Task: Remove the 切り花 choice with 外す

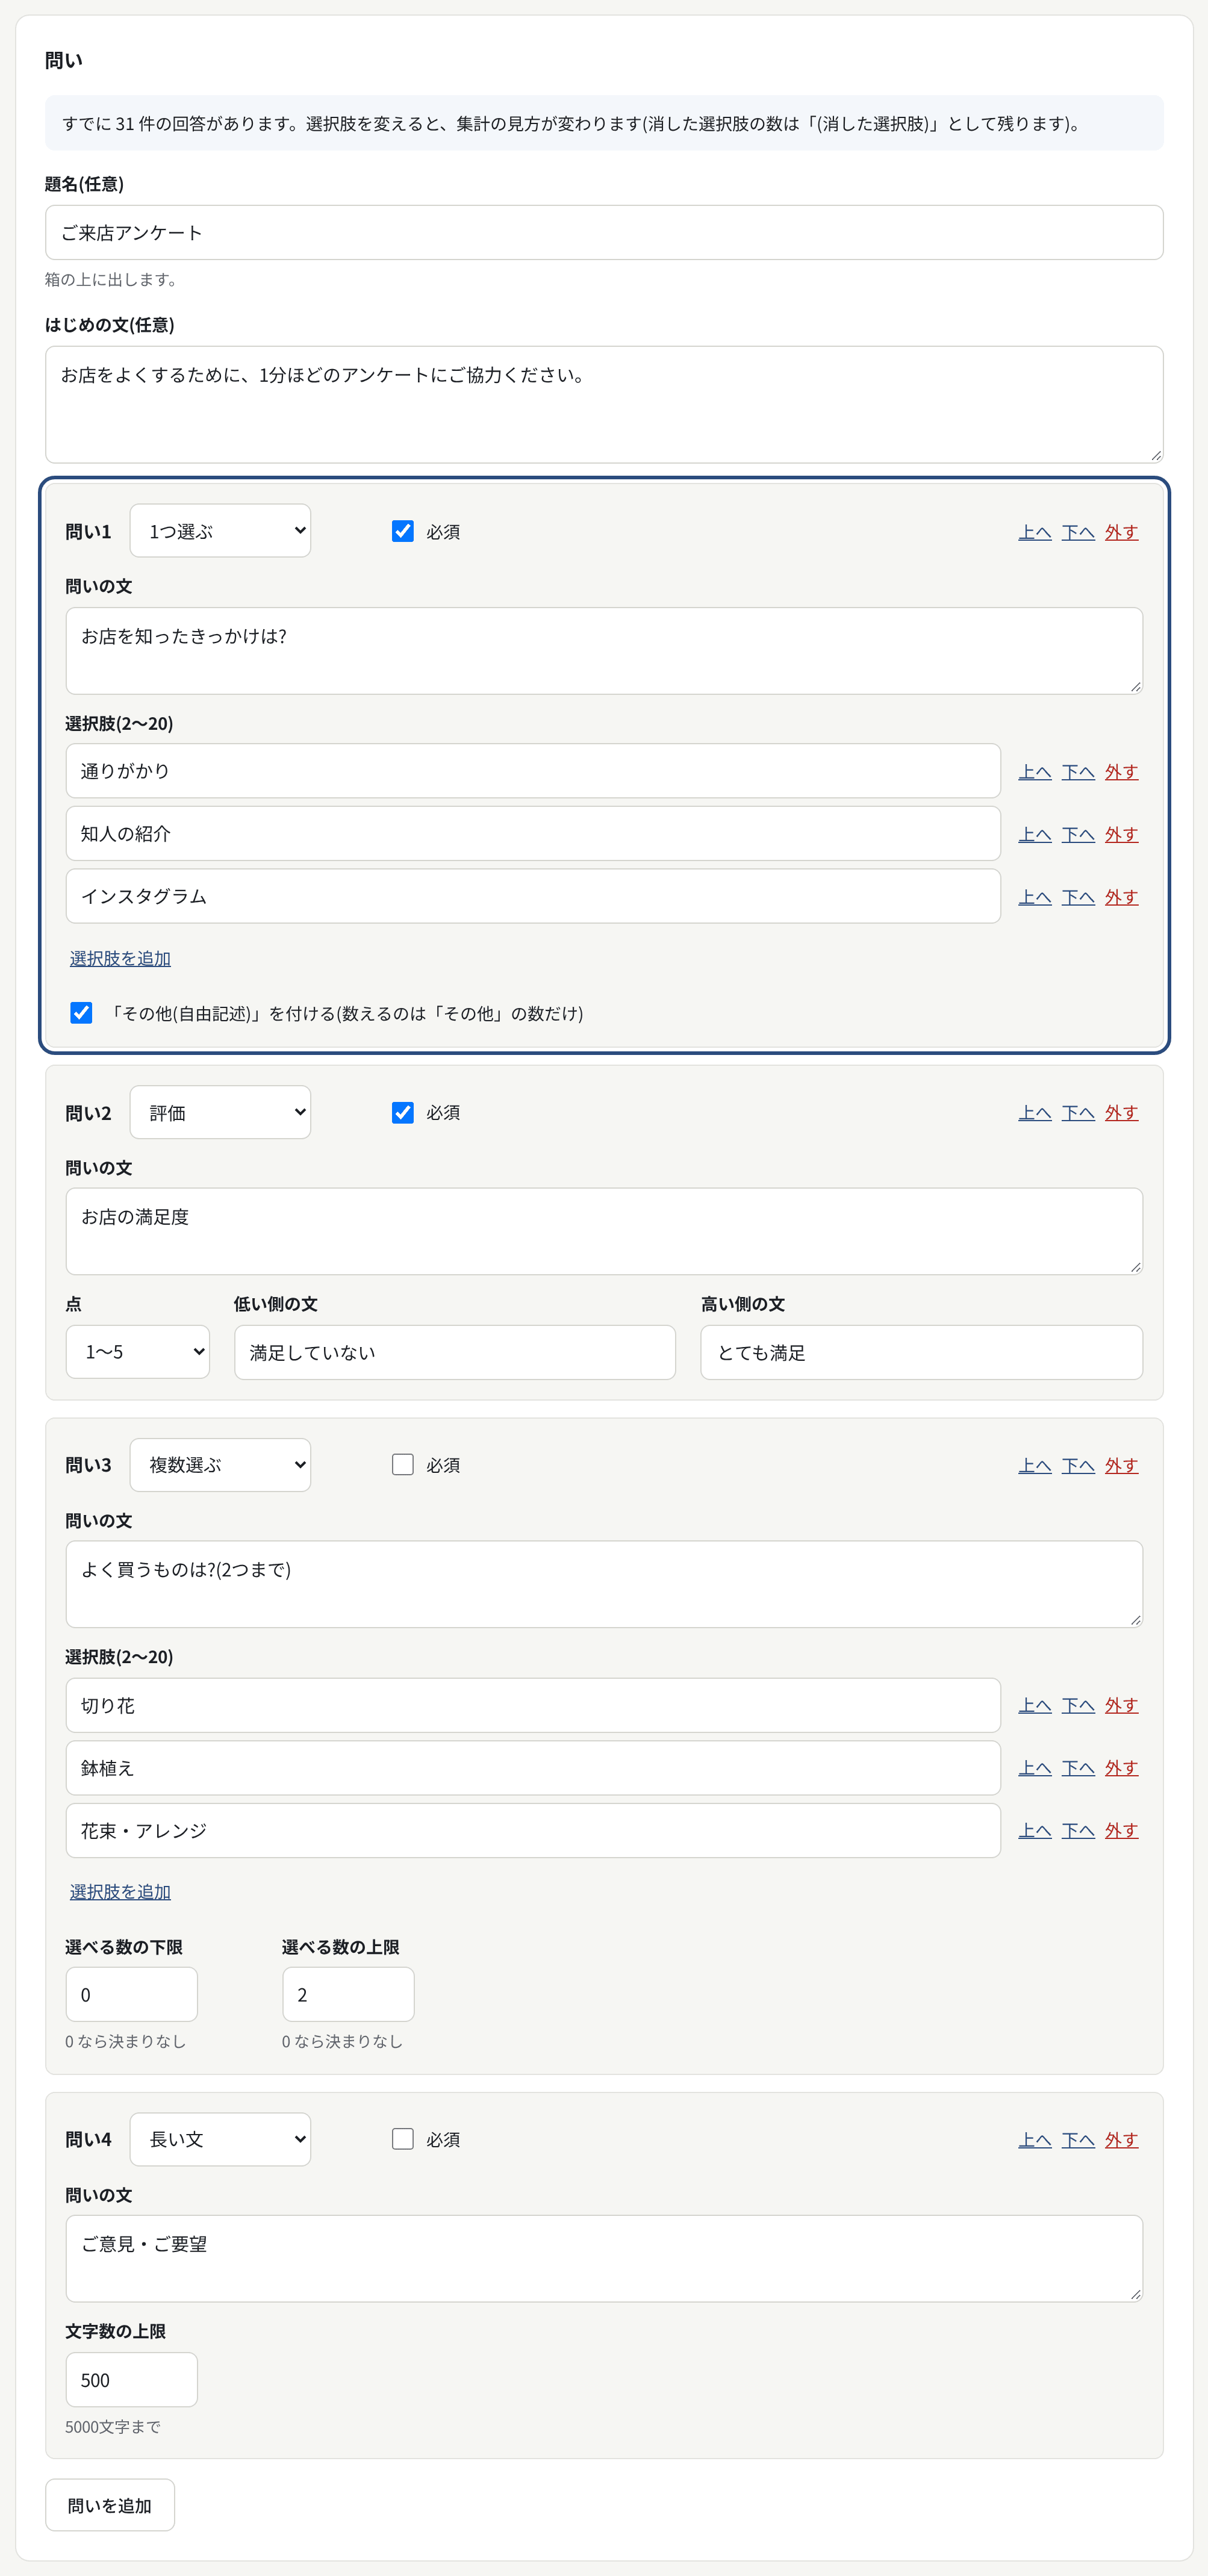Action: tap(1121, 1704)
